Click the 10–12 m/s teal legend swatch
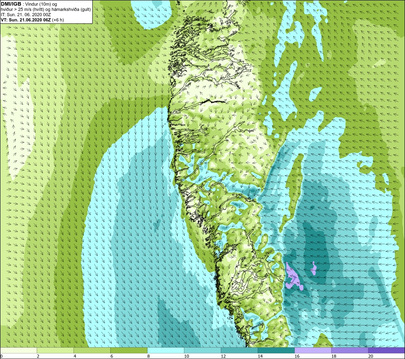The width and height of the screenshot is (405, 359). [x=202, y=350]
